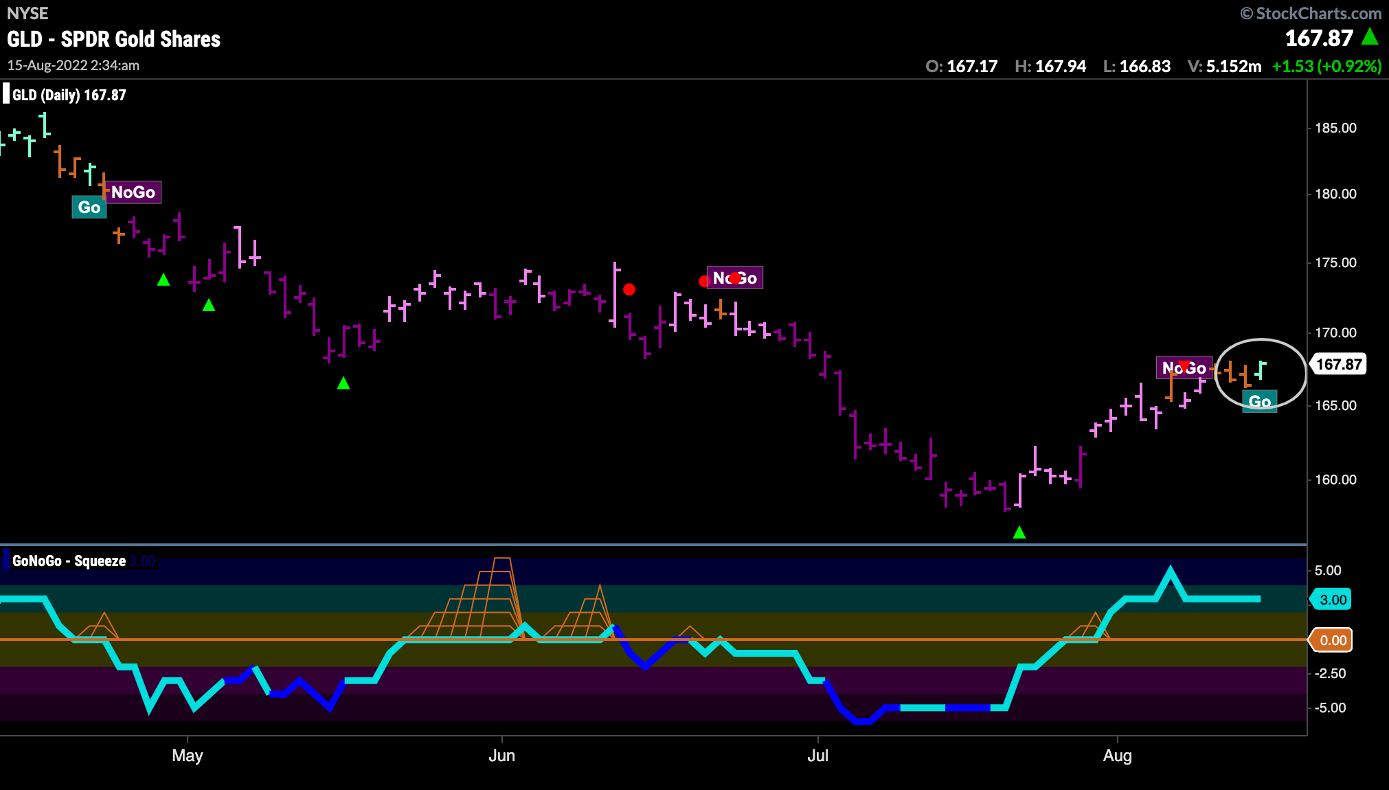Click the NoGo label in August
The height and width of the screenshot is (790, 1389).
coord(1184,368)
